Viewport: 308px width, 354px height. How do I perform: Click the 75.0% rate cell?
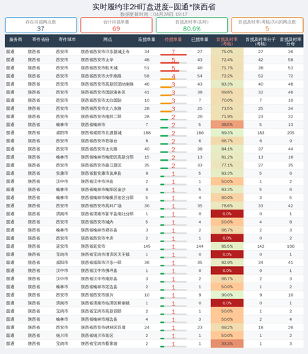(227, 52)
